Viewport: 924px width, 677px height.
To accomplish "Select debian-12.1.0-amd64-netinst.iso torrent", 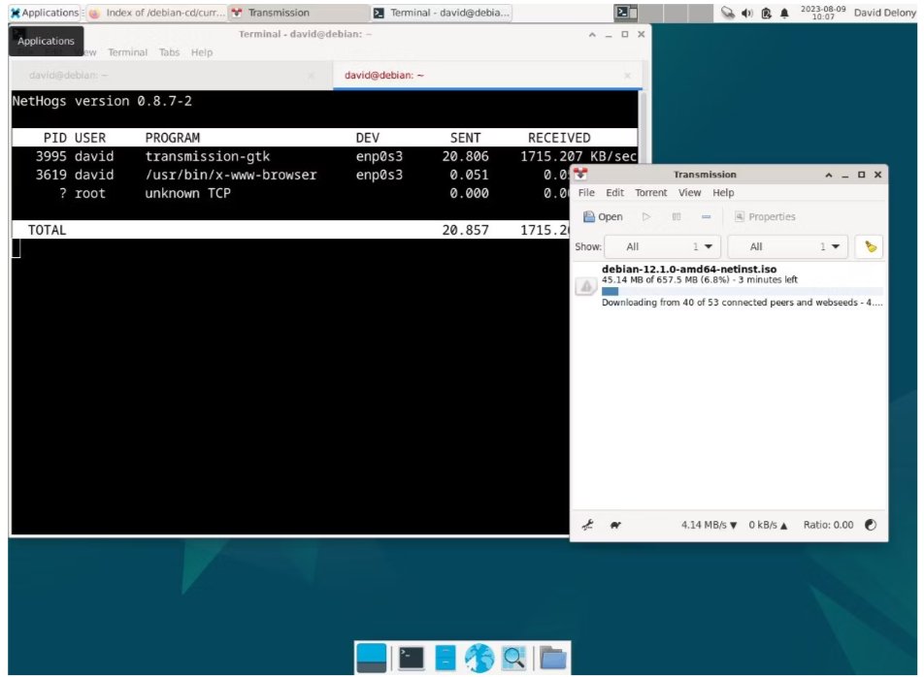I will [x=729, y=285].
